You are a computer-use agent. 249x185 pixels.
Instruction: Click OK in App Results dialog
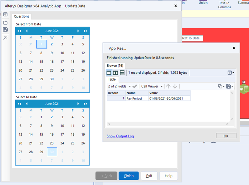tap(226, 136)
